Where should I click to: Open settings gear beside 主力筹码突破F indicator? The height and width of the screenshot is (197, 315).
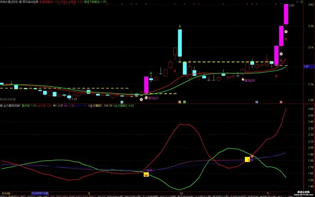[2, 106]
